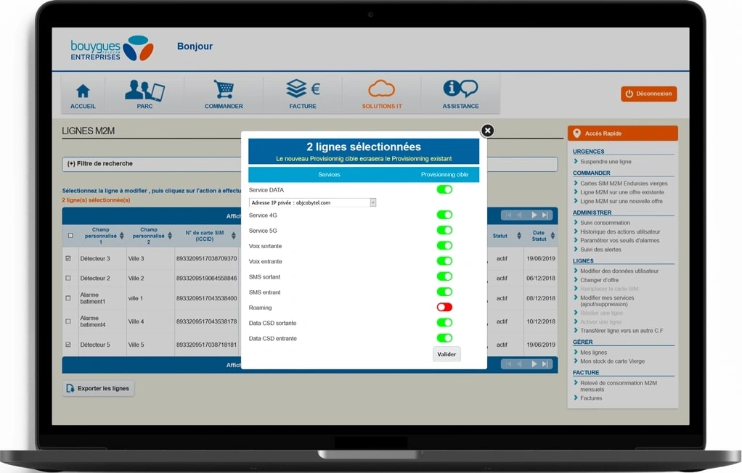Open Modifier mes services link
The height and width of the screenshot is (473, 742).
click(x=606, y=297)
